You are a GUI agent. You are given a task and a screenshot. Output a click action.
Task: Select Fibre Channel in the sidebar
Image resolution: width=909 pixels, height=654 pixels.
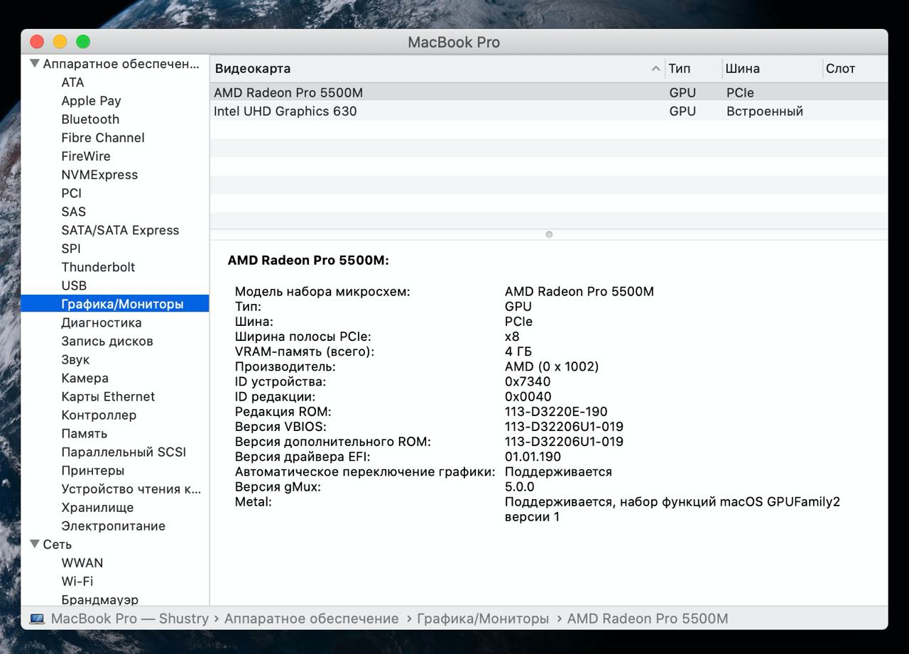click(x=103, y=138)
